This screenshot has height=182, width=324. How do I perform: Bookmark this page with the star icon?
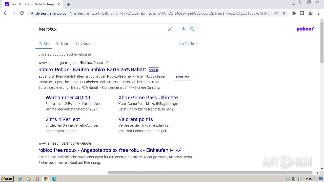(x=284, y=13)
